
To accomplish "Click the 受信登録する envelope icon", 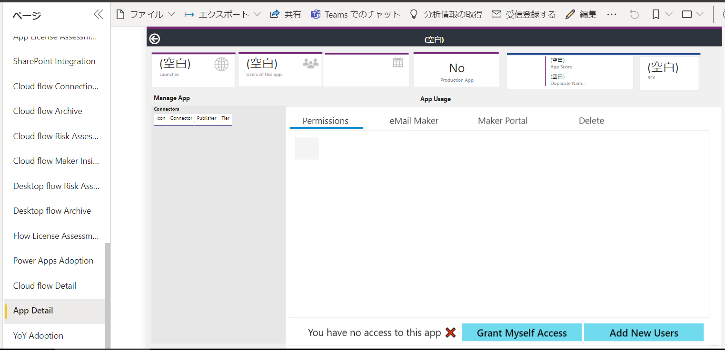I will coord(497,14).
